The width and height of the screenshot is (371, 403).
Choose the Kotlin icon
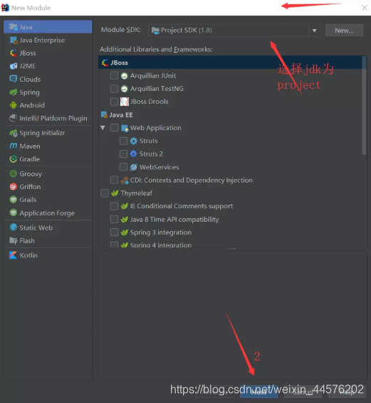(x=13, y=255)
